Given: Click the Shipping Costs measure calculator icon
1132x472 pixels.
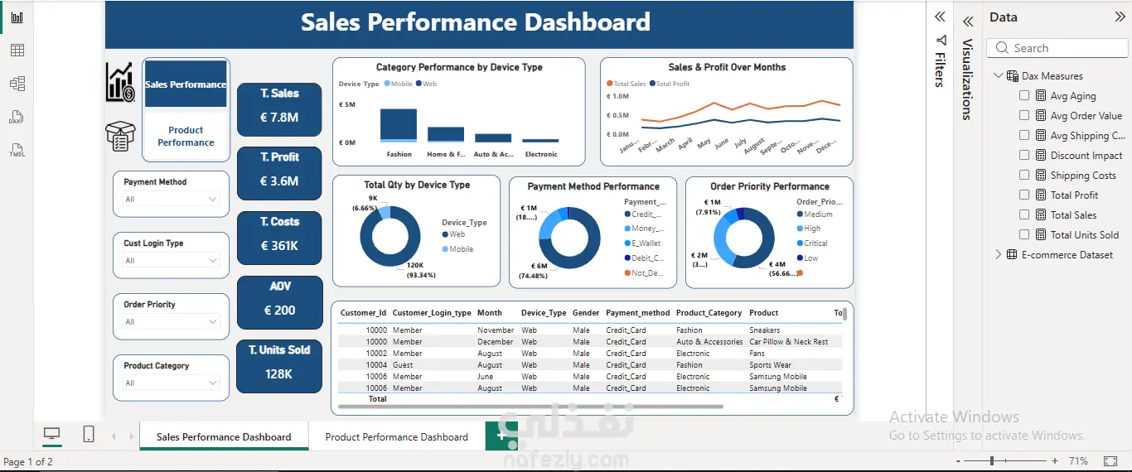Looking at the screenshot, I should [x=1041, y=176].
